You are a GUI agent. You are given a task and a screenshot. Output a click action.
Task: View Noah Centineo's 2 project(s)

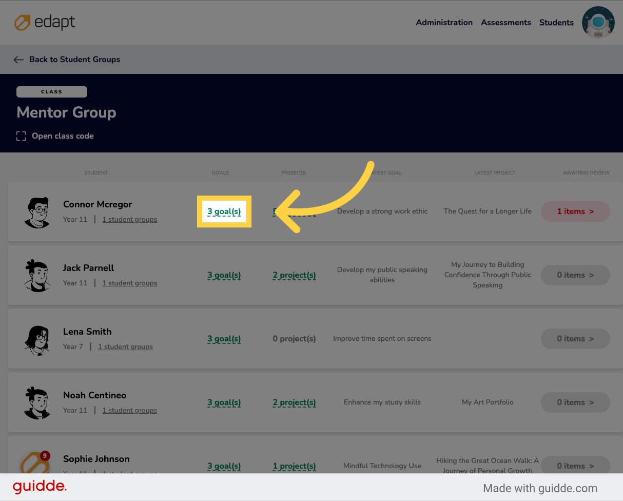(294, 402)
